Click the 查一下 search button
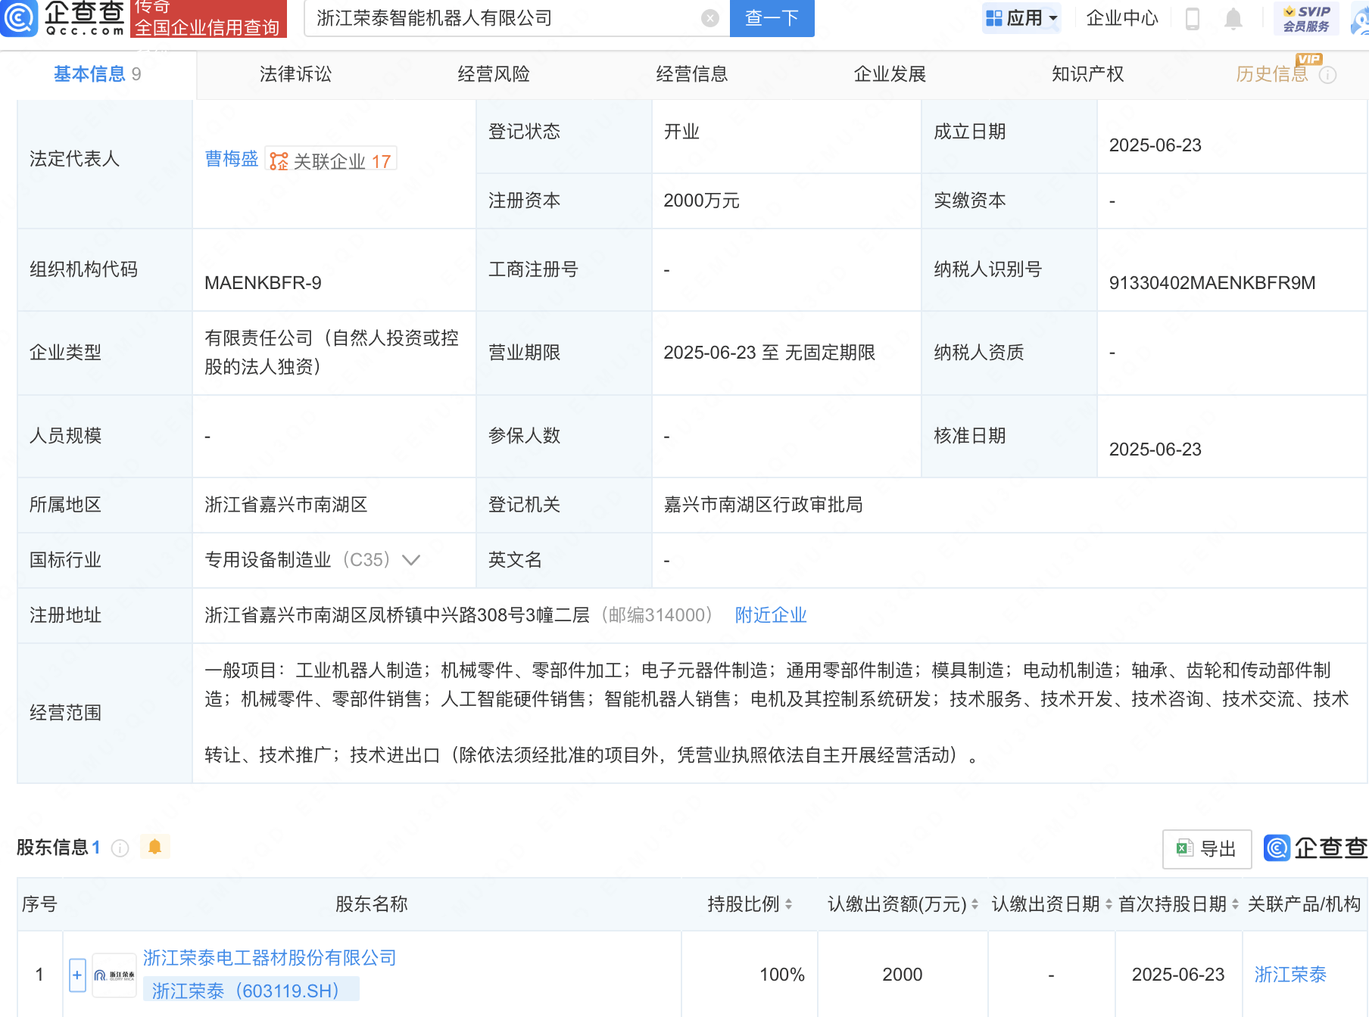This screenshot has width=1369, height=1017. [772, 18]
